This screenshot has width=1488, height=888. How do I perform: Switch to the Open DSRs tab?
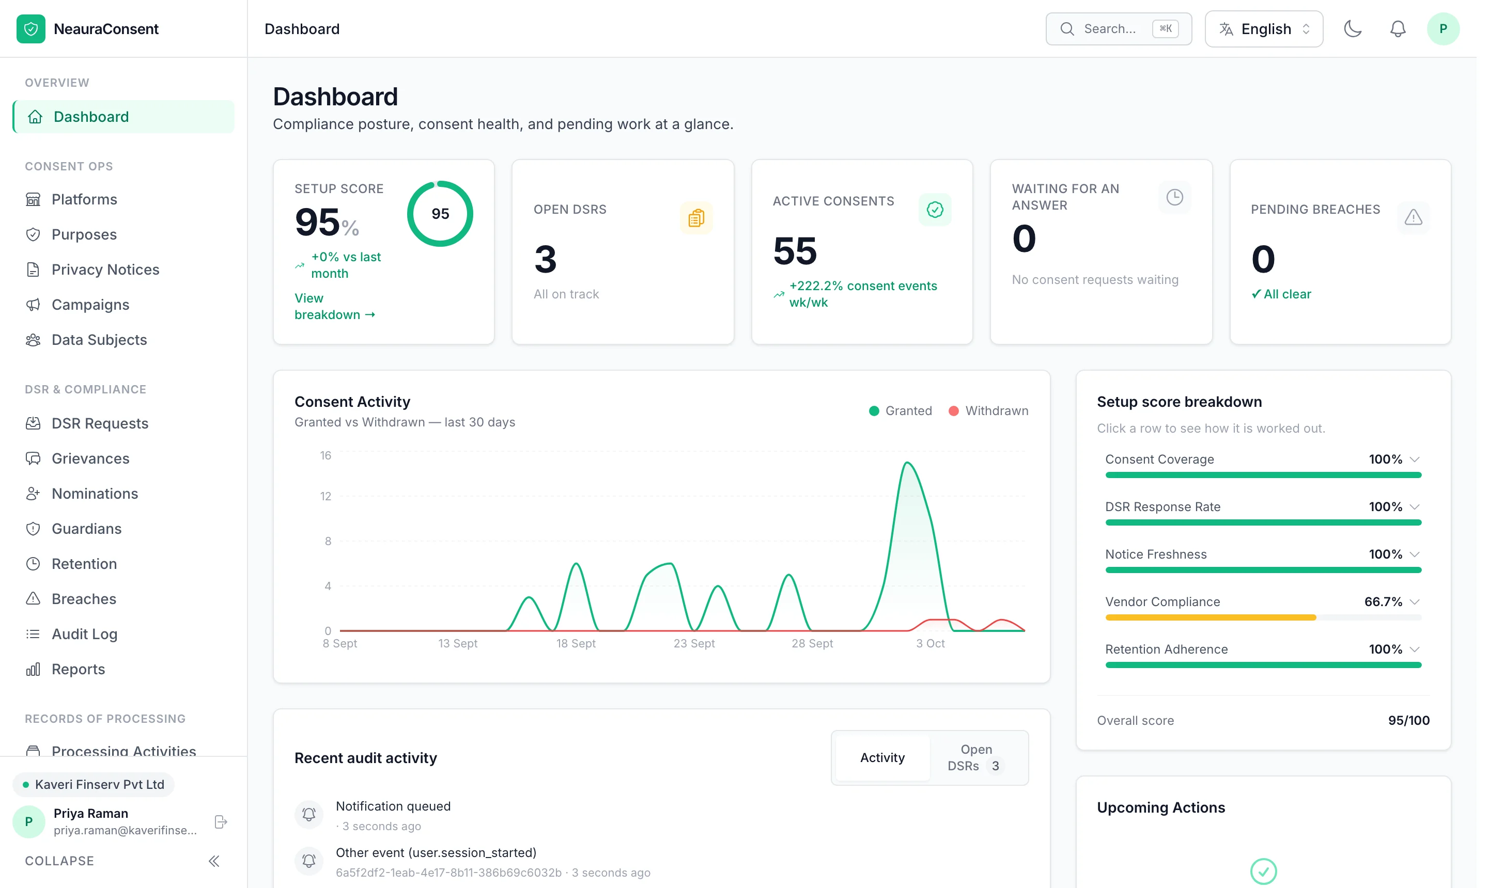point(977,757)
